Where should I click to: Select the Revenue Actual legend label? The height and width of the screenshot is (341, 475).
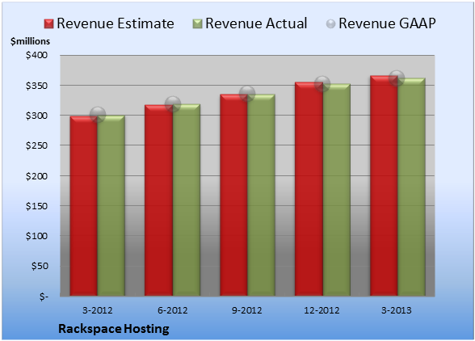click(256, 23)
